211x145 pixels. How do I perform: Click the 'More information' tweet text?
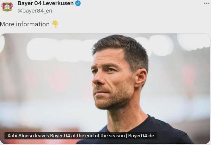[x=25, y=24]
